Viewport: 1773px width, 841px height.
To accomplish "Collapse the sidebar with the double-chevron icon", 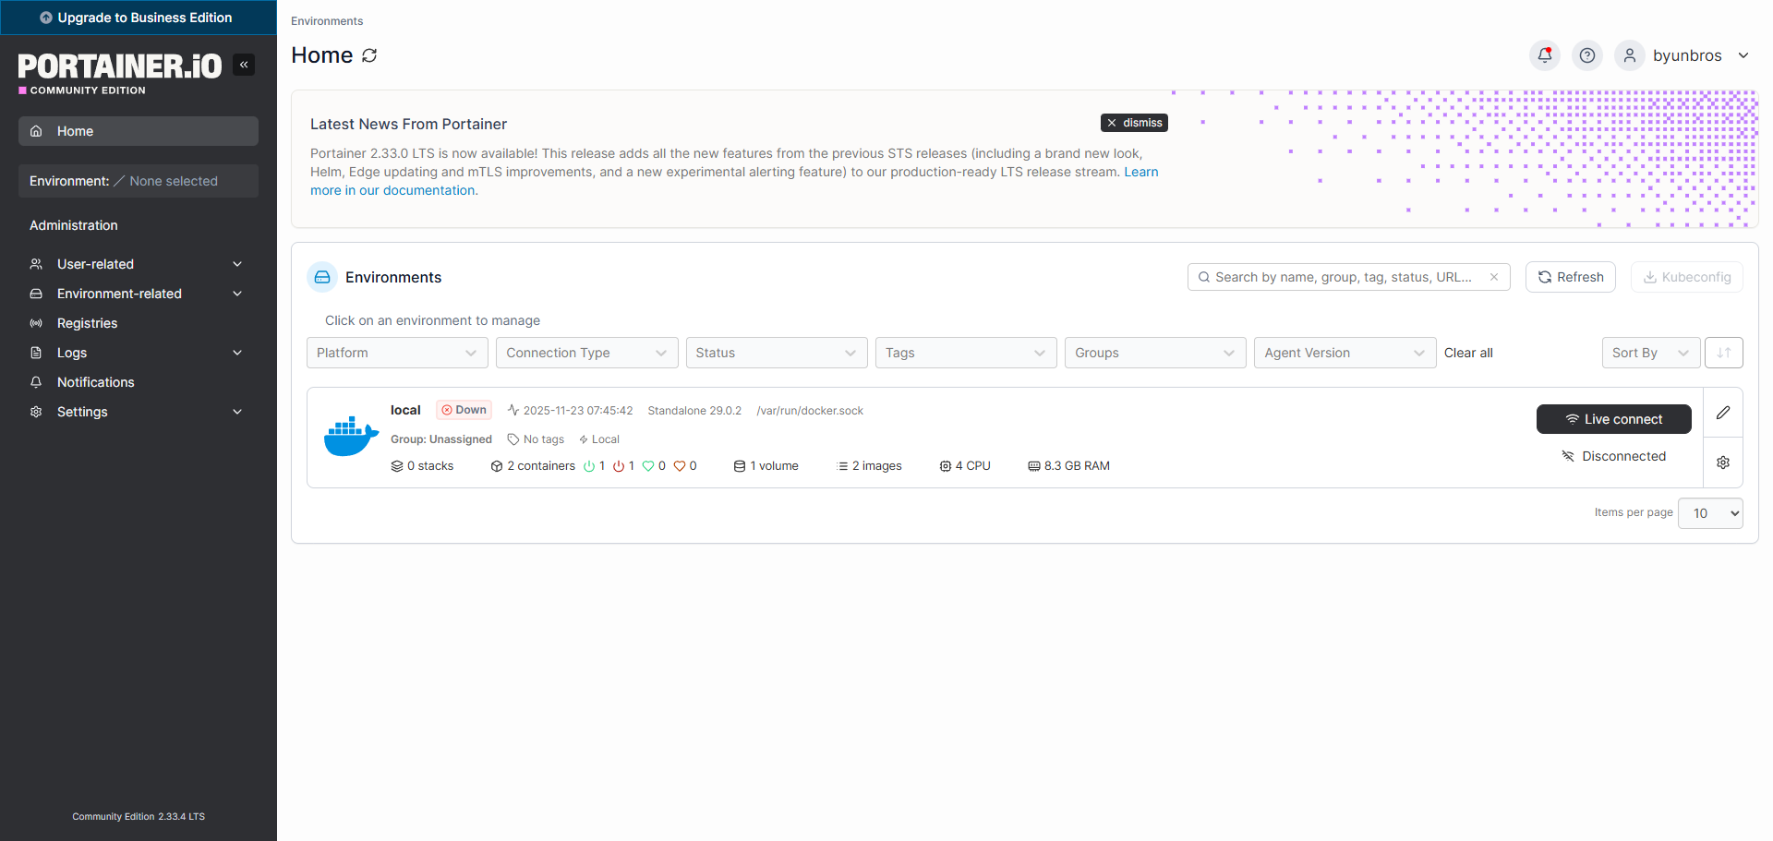I will click(x=244, y=65).
